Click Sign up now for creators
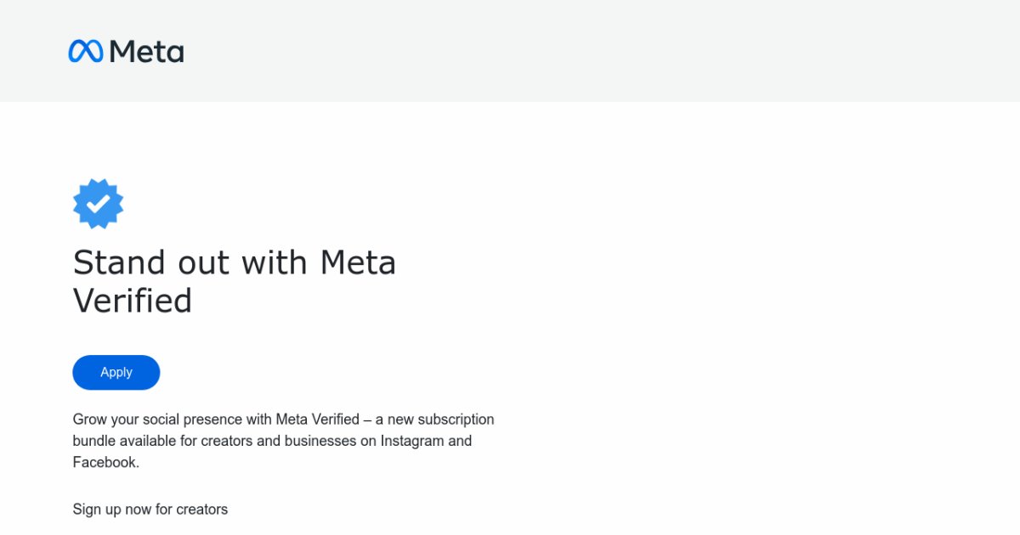Screen dimensions: 1020x535 pos(150,509)
